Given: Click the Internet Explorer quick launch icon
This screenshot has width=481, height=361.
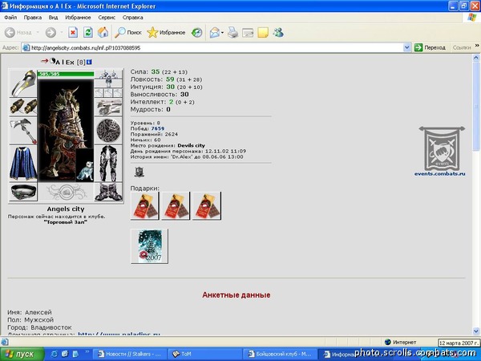Looking at the screenshot, I should pos(55,354).
